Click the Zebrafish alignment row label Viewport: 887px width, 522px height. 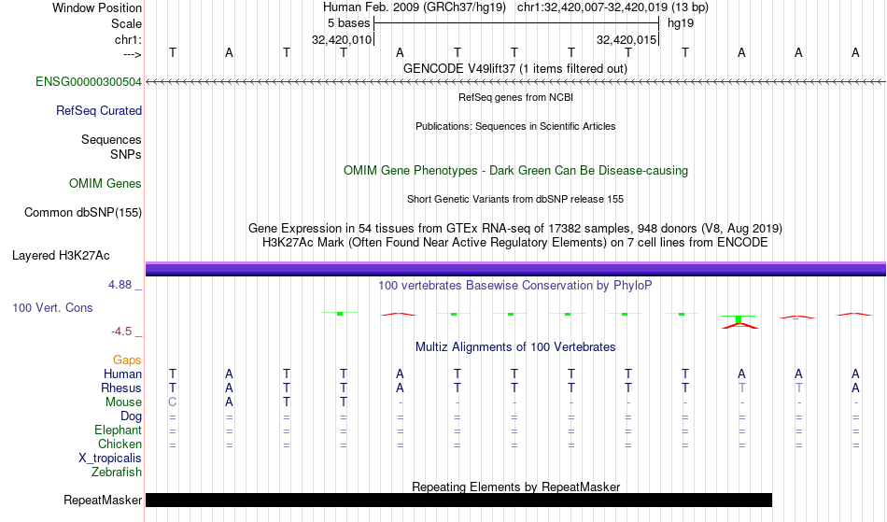[x=117, y=473]
